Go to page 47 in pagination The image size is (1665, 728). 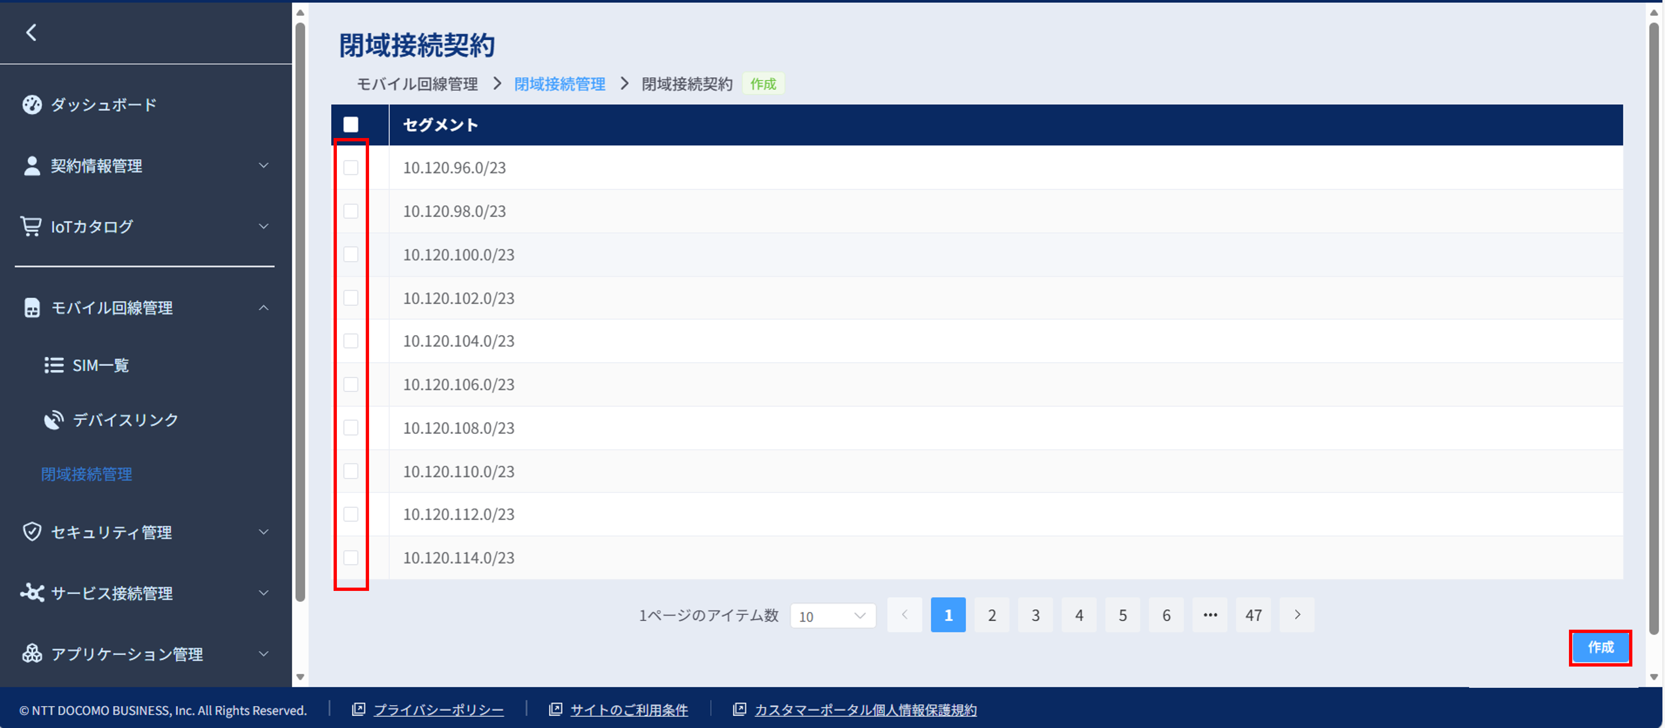coord(1253,615)
